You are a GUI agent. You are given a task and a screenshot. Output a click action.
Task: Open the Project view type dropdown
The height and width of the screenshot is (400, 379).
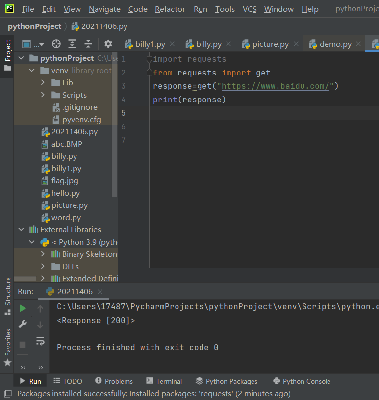coord(33,44)
